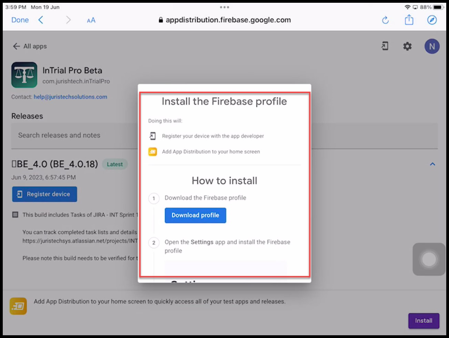Tap Done to close the browser

pos(20,20)
